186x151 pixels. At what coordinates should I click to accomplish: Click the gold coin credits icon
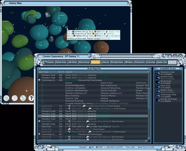tap(105, 147)
